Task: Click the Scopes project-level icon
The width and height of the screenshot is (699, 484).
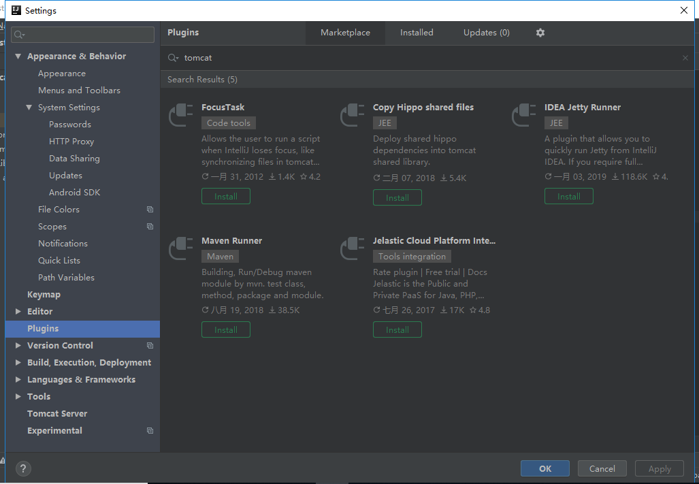Action: pos(150,227)
